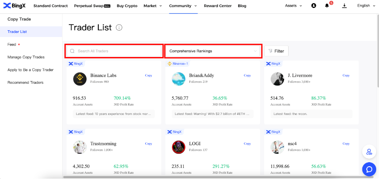Image resolution: width=382 pixels, height=180 pixels.
Task: Open Perpetual Swap beta page
Action: tap(92, 6)
